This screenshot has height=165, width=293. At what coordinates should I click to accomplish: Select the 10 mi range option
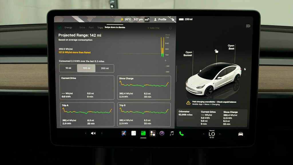coord(68,68)
